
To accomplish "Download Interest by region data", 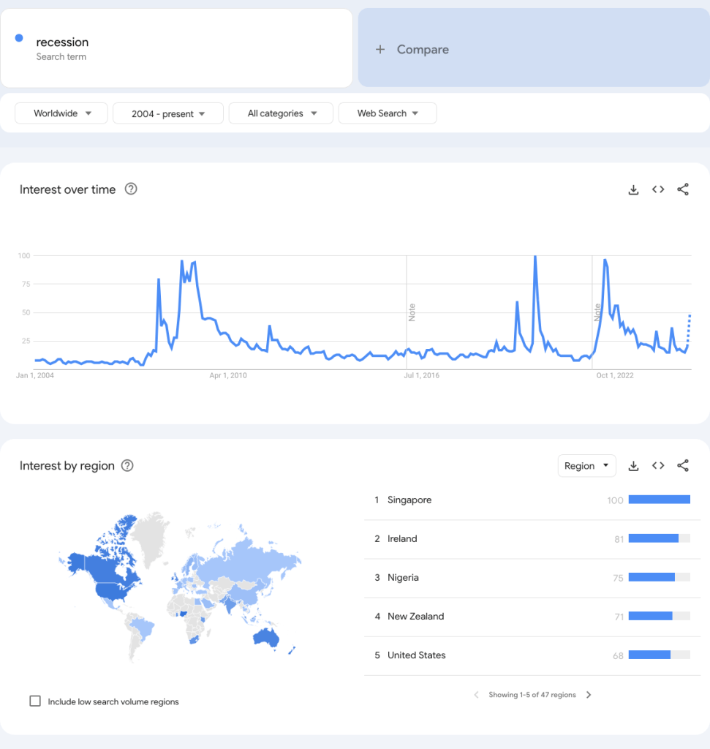I will coord(633,466).
